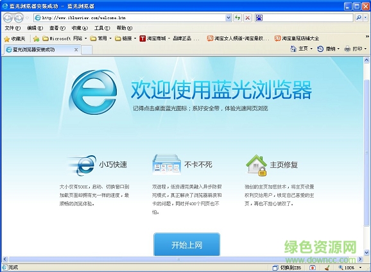This screenshot has height=272, width=371.
Task: Open 淘宝皇冠店铺大全 bookmark
Action: pyautogui.click(x=297, y=38)
